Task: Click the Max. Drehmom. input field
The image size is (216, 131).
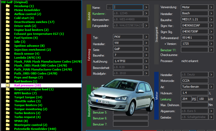Action: click(195, 105)
